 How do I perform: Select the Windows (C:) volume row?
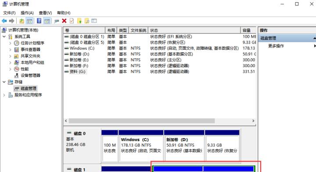click(160, 48)
